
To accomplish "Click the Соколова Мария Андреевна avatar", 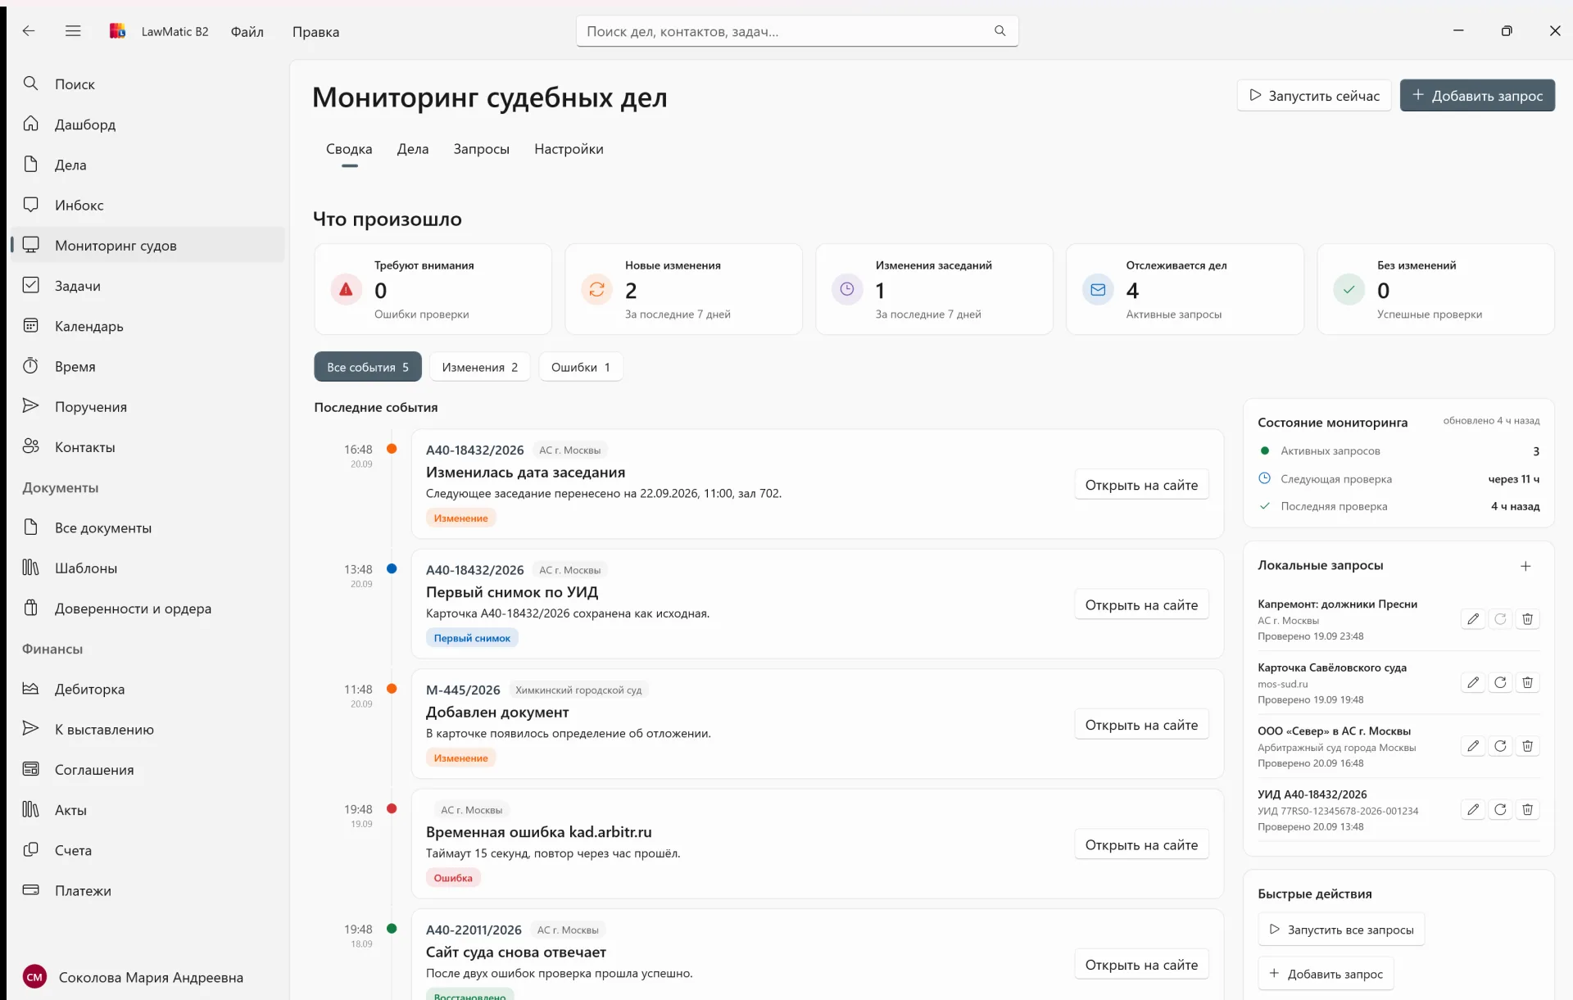I will click(34, 977).
